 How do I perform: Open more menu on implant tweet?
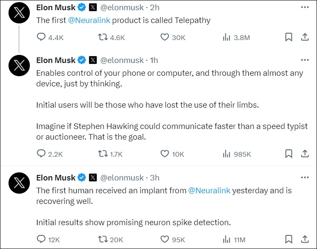click(305, 177)
